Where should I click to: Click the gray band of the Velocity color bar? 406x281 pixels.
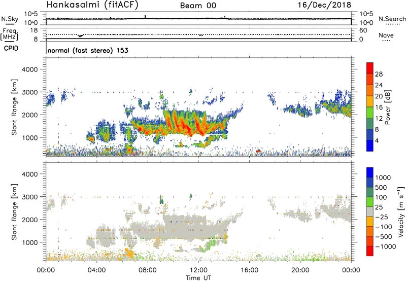pyautogui.click(x=370, y=212)
